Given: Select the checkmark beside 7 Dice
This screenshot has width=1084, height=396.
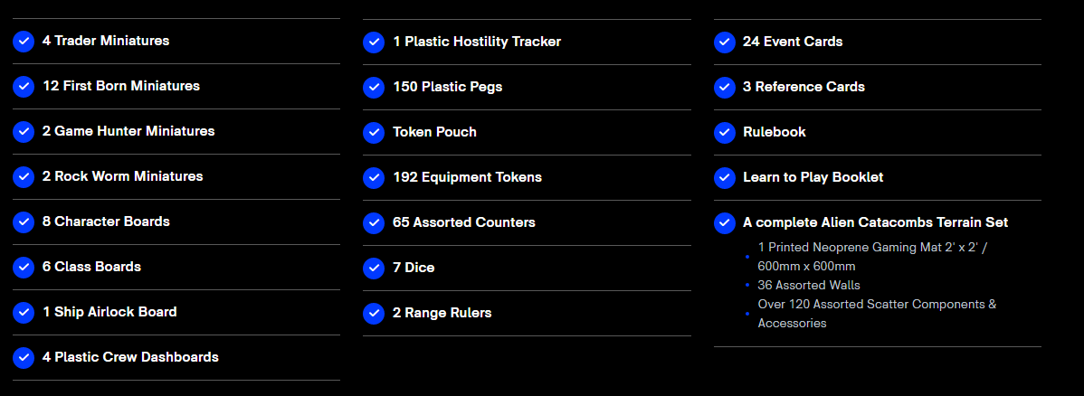Looking at the screenshot, I should click(x=374, y=269).
